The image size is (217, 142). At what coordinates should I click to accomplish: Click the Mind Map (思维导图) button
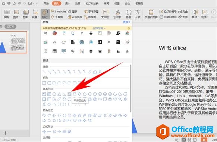91,12
